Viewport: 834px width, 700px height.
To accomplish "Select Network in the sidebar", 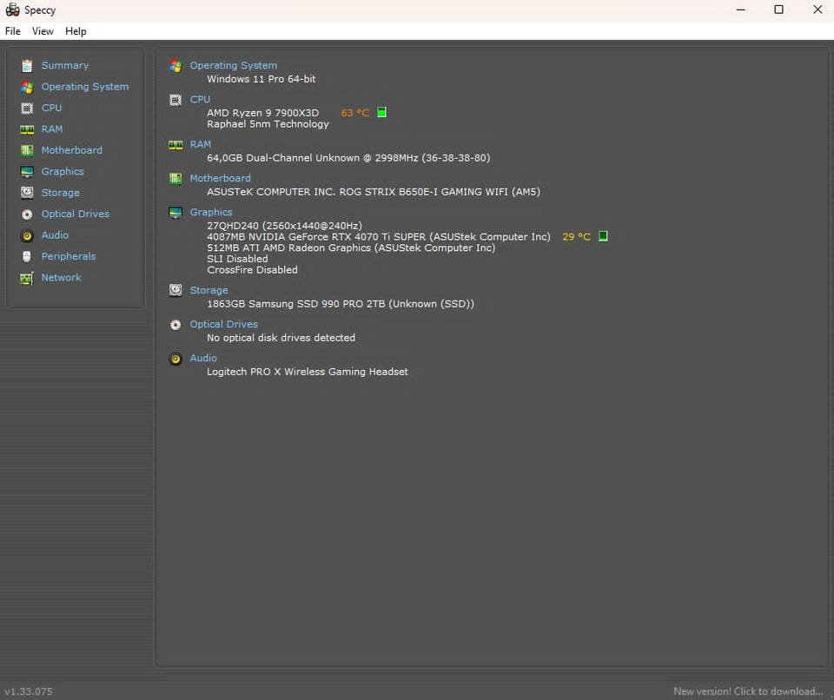I will pos(61,278).
